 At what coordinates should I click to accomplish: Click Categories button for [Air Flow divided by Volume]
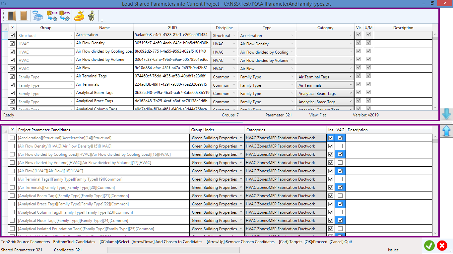[x=286, y=162]
